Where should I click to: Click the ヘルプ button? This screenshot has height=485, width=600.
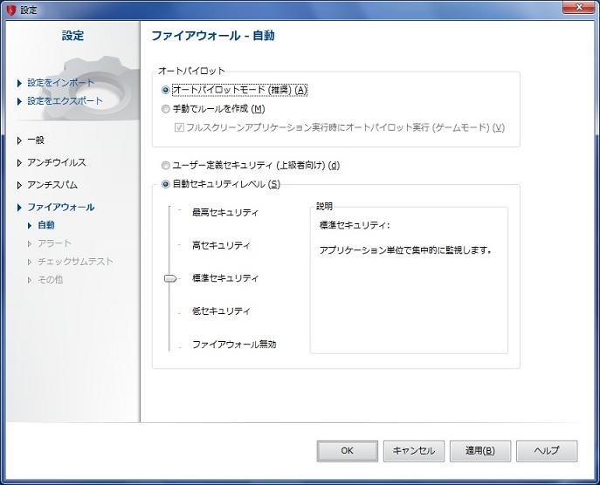point(547,451)
